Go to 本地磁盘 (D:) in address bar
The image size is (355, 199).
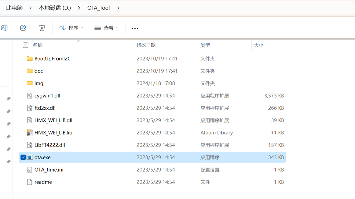[x=55, y=8]
